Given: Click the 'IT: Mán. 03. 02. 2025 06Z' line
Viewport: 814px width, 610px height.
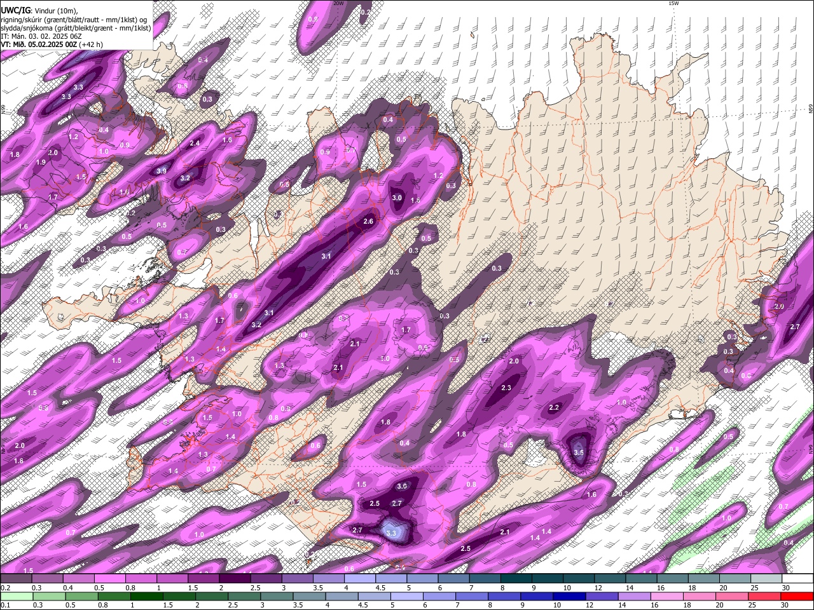Looking at the screenshot, I should (x=41, y=36).
